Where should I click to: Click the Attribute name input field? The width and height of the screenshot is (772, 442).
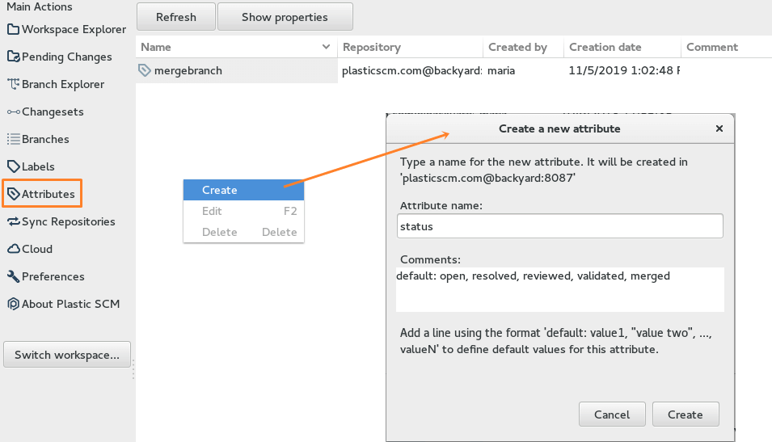tap(559, 226)
